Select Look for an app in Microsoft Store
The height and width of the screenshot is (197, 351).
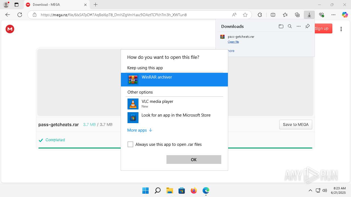(174, 118)
